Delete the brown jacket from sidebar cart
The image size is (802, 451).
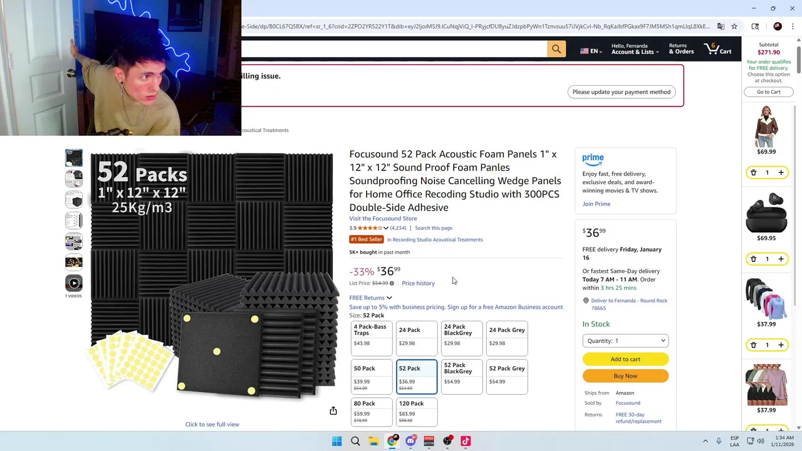tap(753, 172)
